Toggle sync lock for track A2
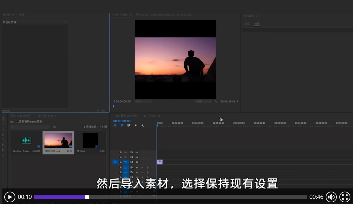The image size is (353, 204). (132, 172)
